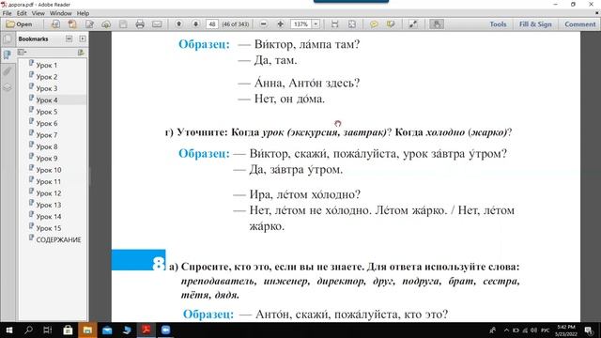The image size is (601, 338).
Task: Click the Send email envelope icon
Action: click(x=157, y=24)
